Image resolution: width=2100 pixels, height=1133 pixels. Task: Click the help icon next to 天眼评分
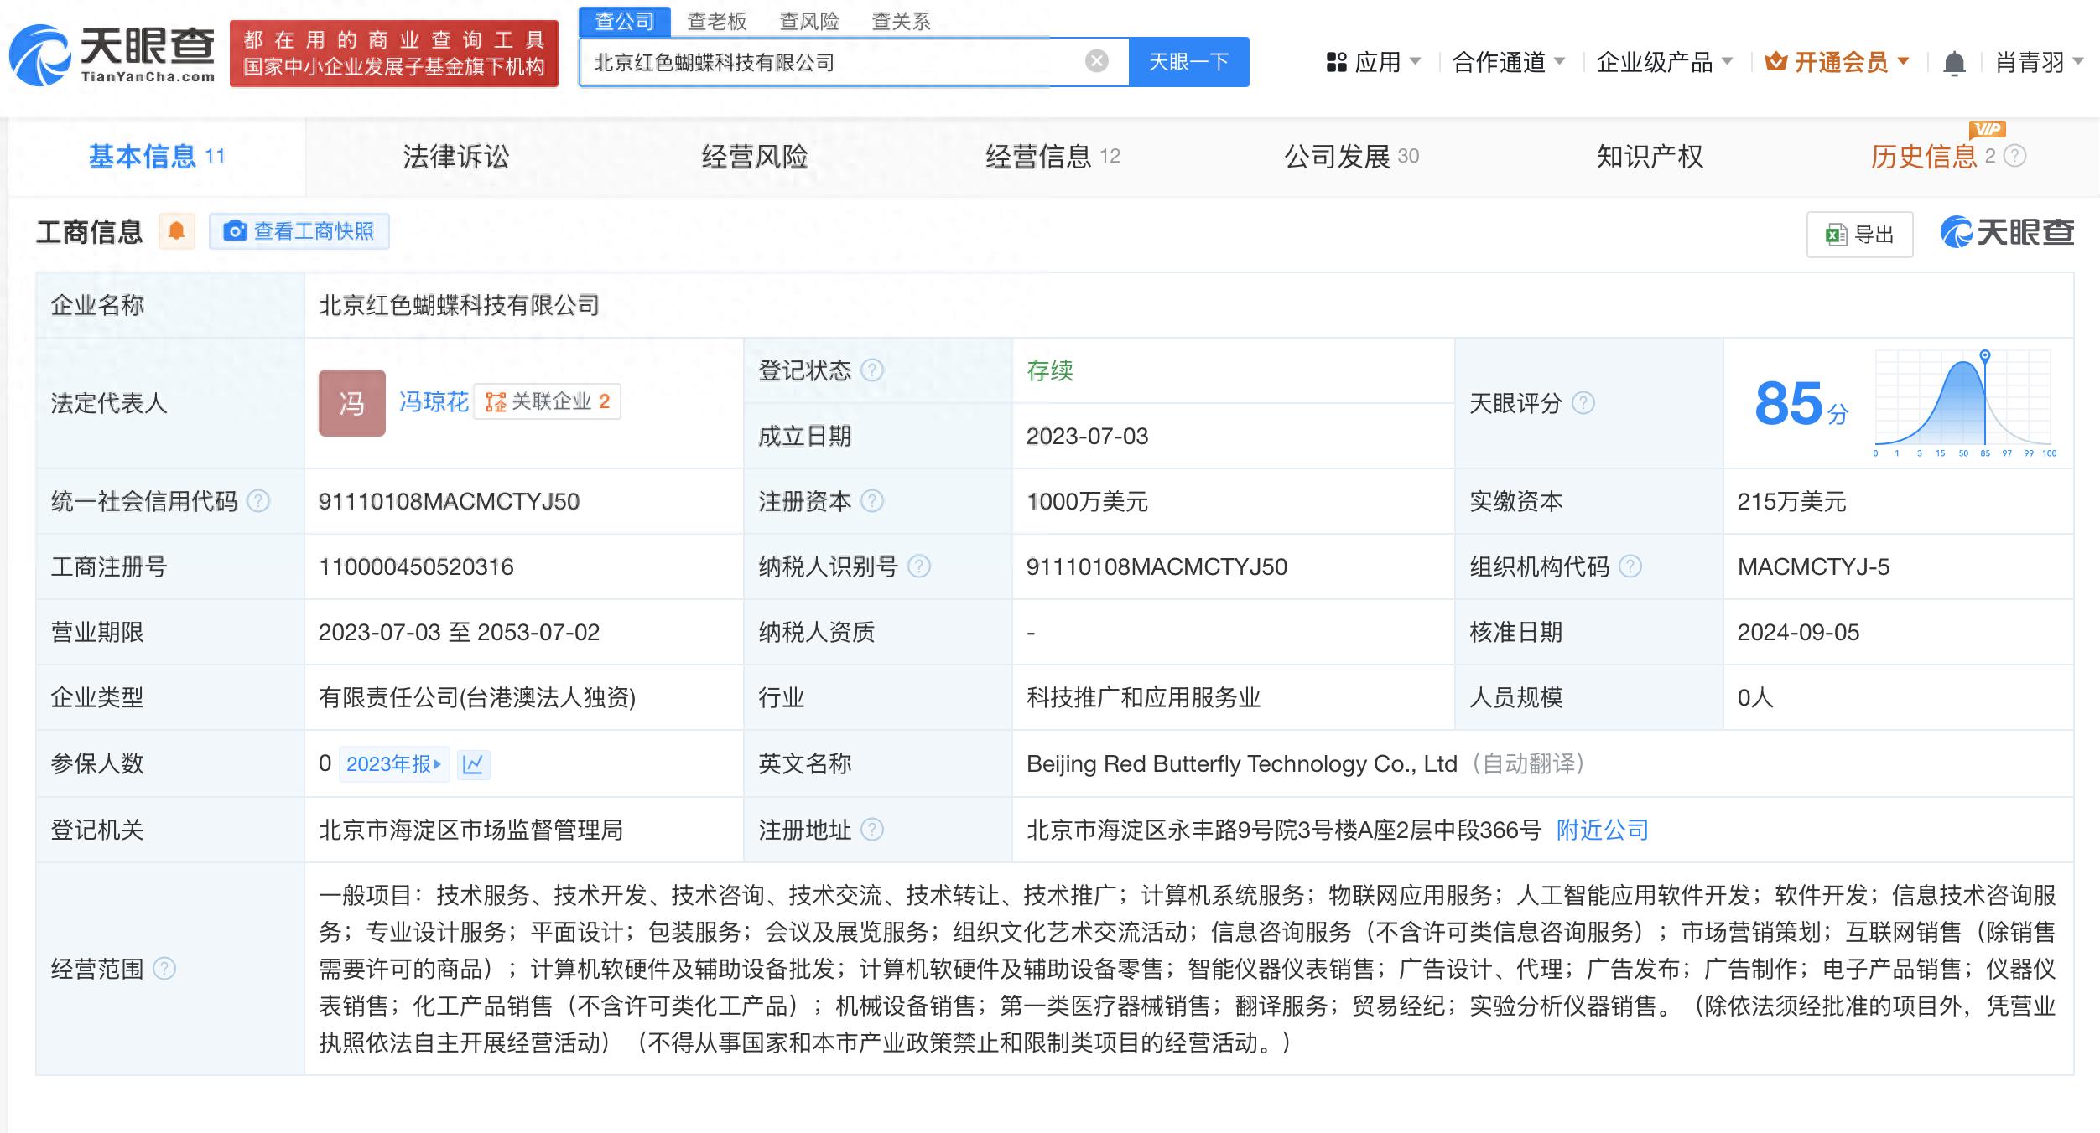(x=1583, y=403)
